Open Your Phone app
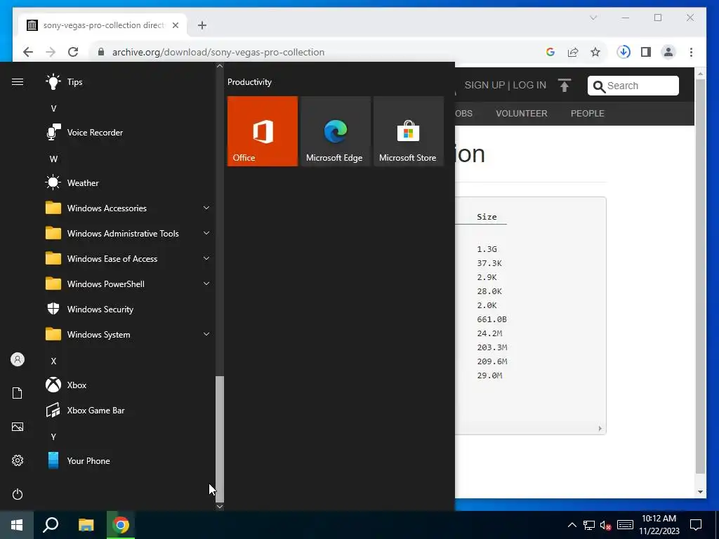This screenshot has height=539, width=719. [x=128, y=460]
